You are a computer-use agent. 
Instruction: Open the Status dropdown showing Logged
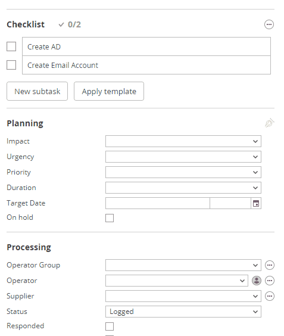point(183,312)
